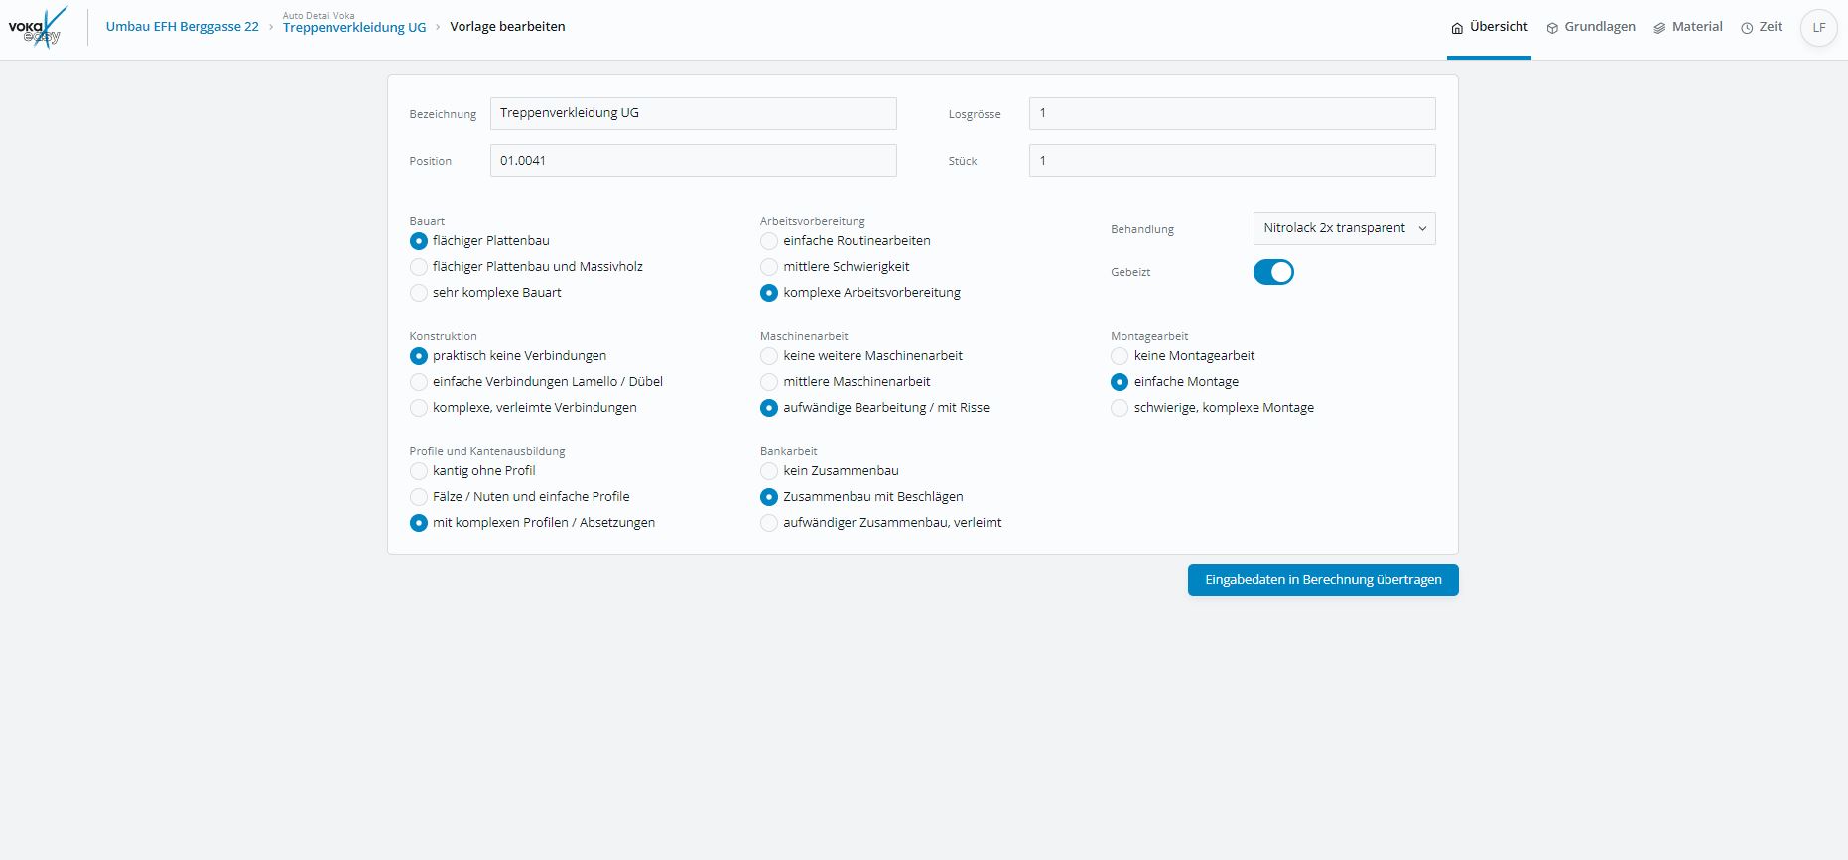1848x860 pixels.
Task: Click the cube icon beside Grundlagen
Action: tap(1552, 28)
